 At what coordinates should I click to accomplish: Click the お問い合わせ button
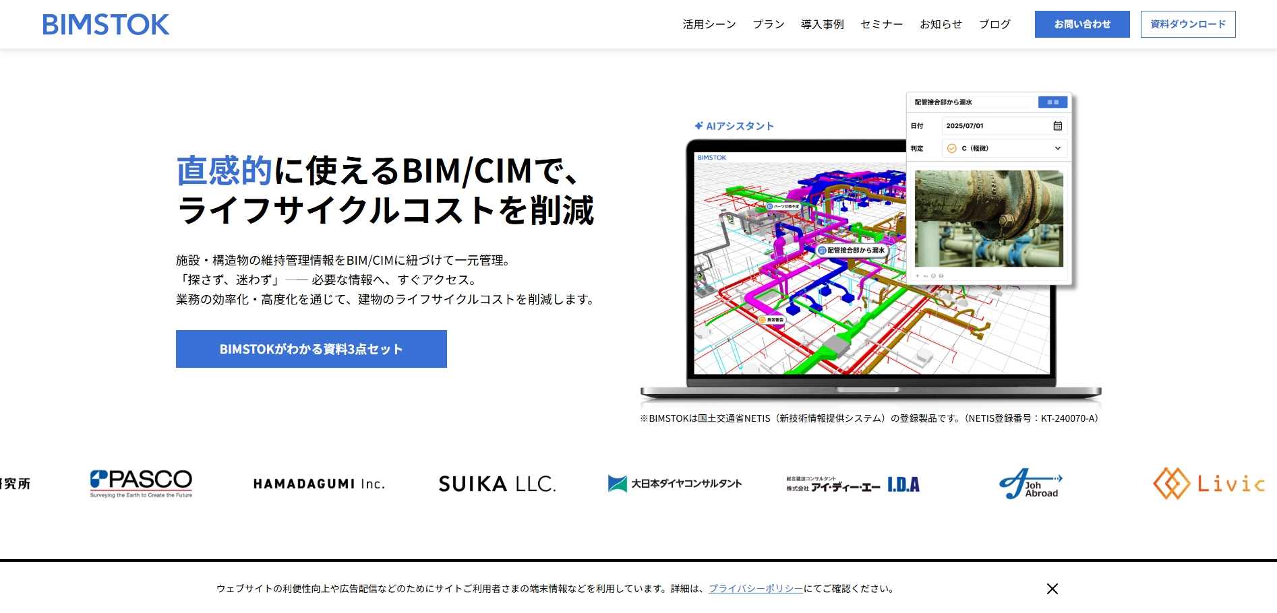[1082, 24]
